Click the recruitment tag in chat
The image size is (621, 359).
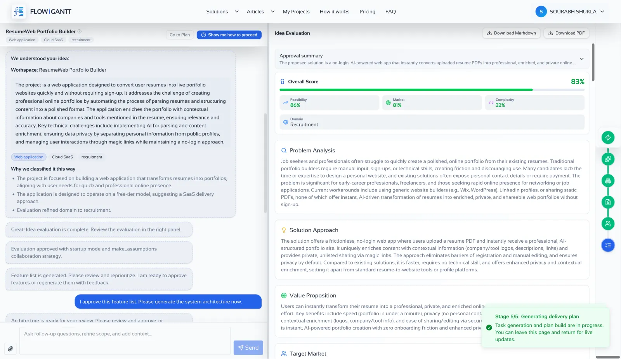click(92, 157)
